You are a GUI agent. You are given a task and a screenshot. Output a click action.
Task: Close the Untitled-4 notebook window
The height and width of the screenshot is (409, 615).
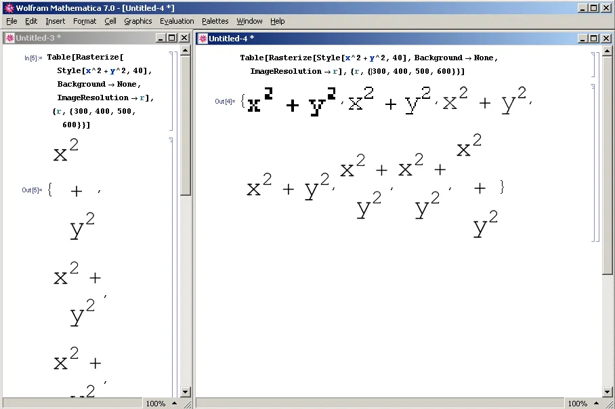click(606, 39)
